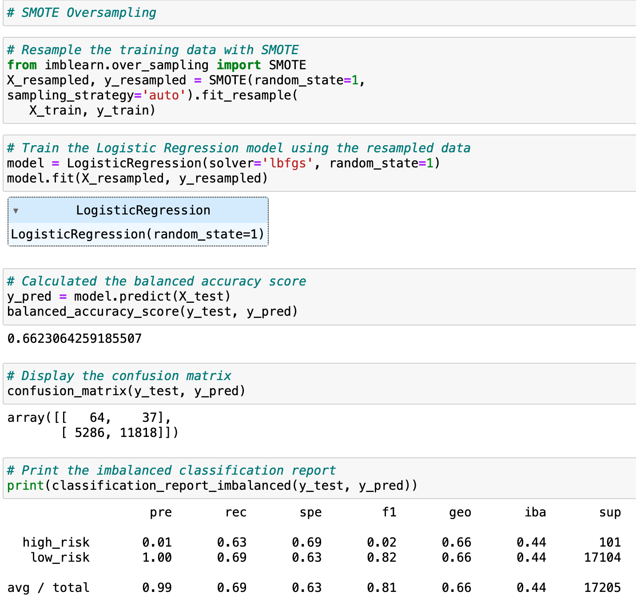
Task: Click the balanced_accuracy_score call line
Action: click(152, 311)
